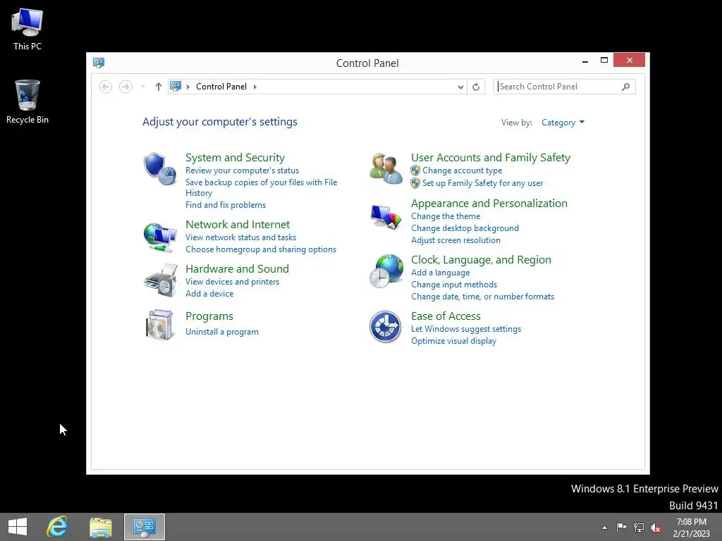This screenshot has width=722, height=541.
Task: Open Action Center flag tray icon
Action: [622, 527]
